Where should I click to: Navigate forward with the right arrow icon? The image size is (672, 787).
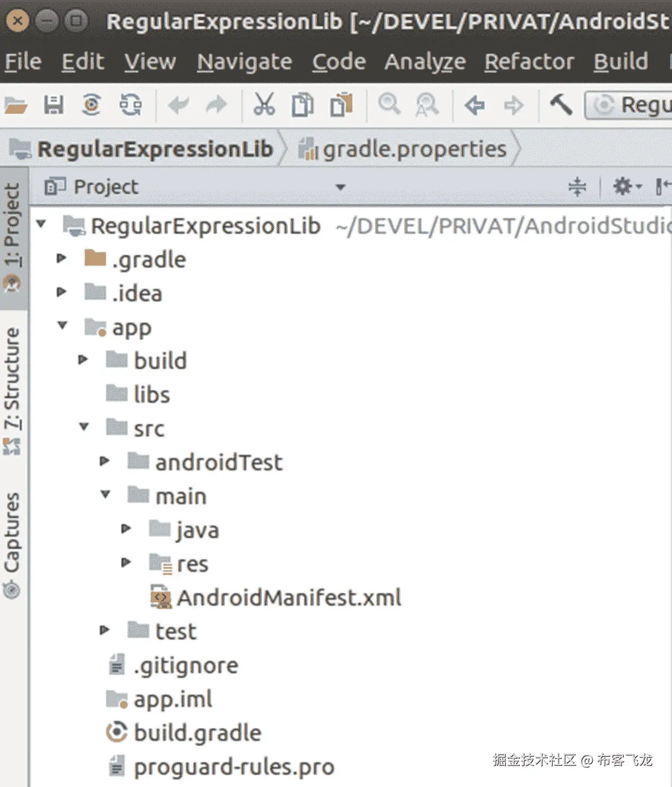point(514,105)
